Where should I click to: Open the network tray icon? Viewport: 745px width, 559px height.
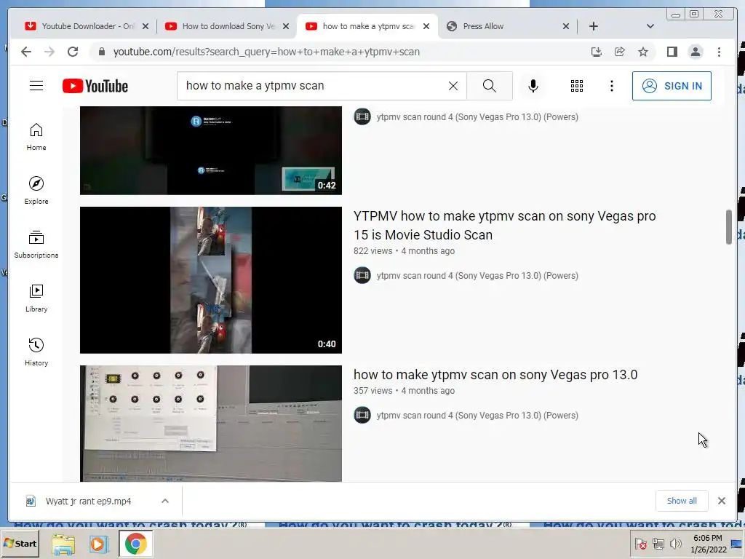[x=658, y=543]
